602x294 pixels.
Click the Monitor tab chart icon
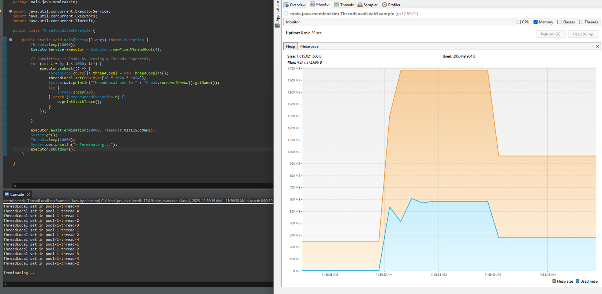click(x=312, y=4)
